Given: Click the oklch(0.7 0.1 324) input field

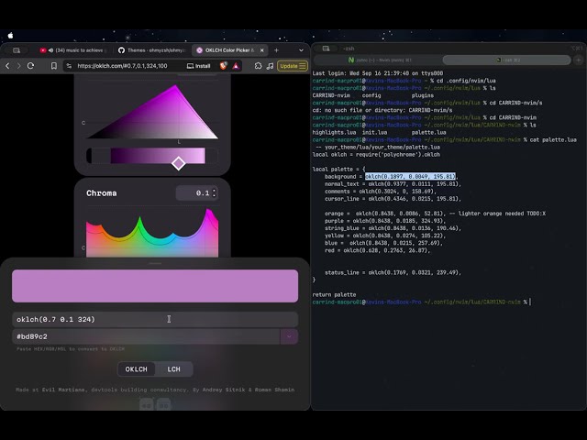Looking at the screenshot, I should click(x=155, y=320).
